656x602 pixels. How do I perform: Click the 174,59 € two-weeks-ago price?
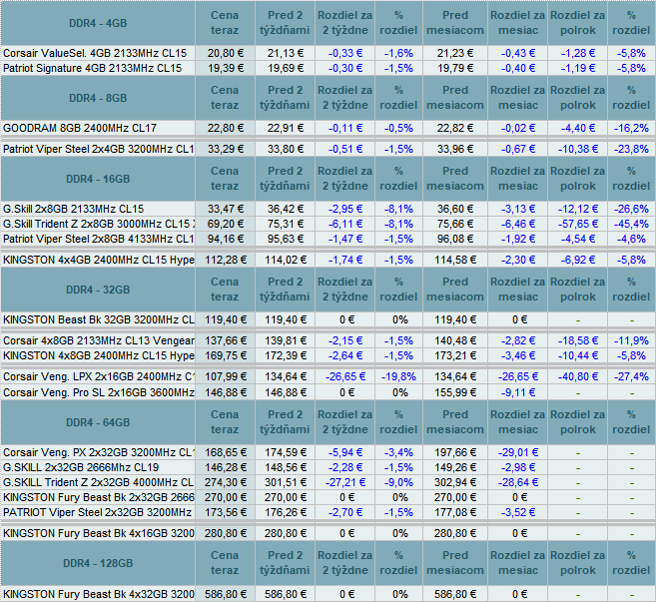[x=285, y=452]
